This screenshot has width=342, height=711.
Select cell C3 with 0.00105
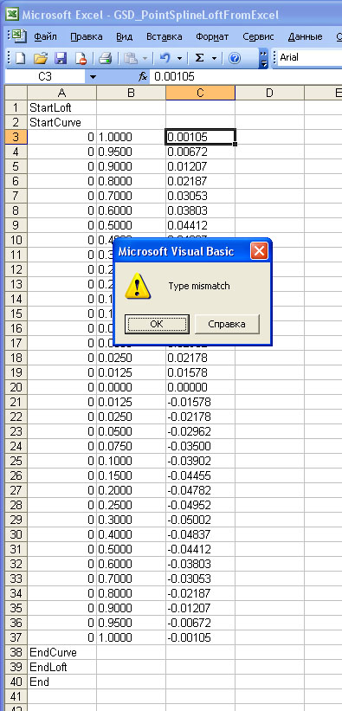201,137
